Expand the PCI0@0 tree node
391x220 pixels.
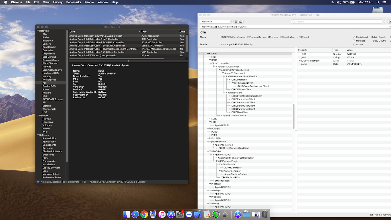click(x=210, y=129)
